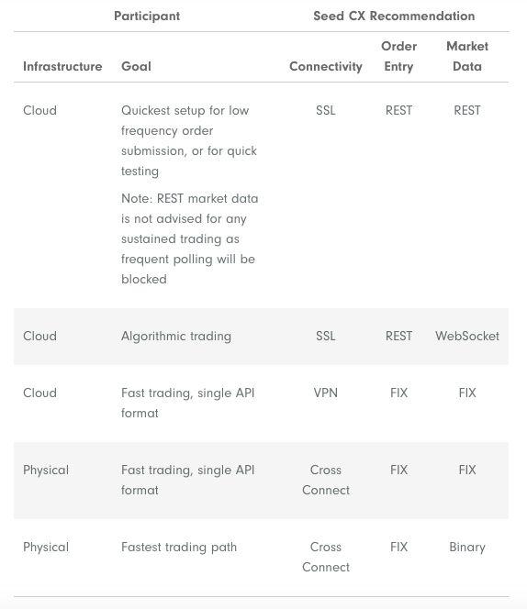
Task: Click the Goal column header
Action: coord(136,66)
